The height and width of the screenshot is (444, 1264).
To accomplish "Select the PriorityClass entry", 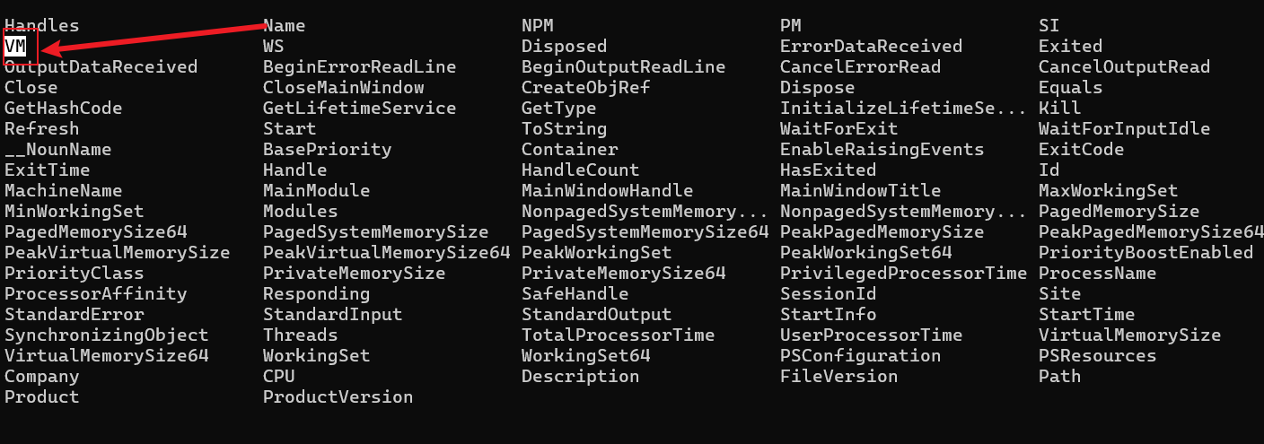I will [x=74, y=273].
